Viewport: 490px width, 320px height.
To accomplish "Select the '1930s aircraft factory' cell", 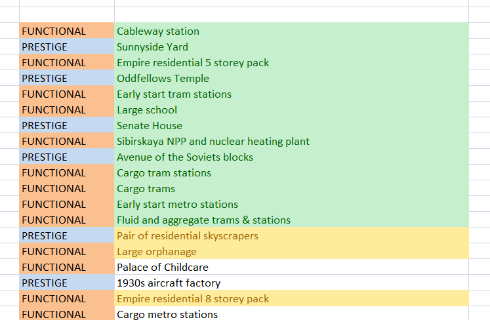I will click(x=169, y=283).
